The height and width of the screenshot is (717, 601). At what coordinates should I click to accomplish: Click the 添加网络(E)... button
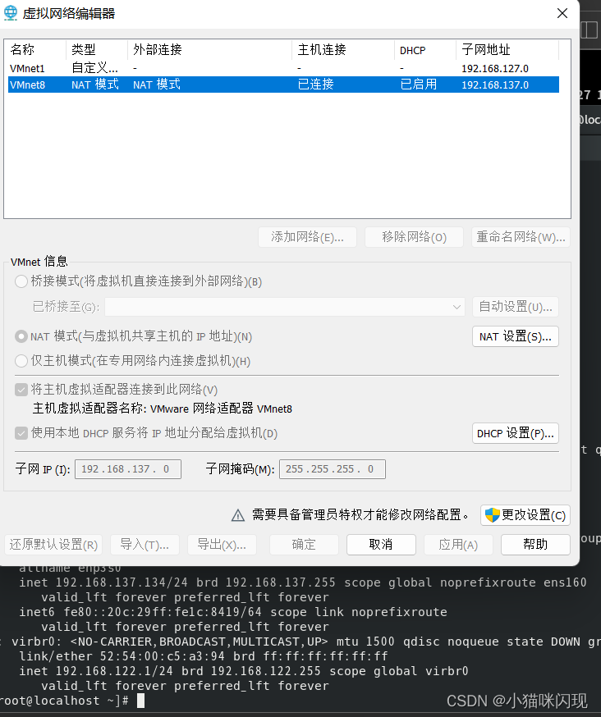click(307, 237)
